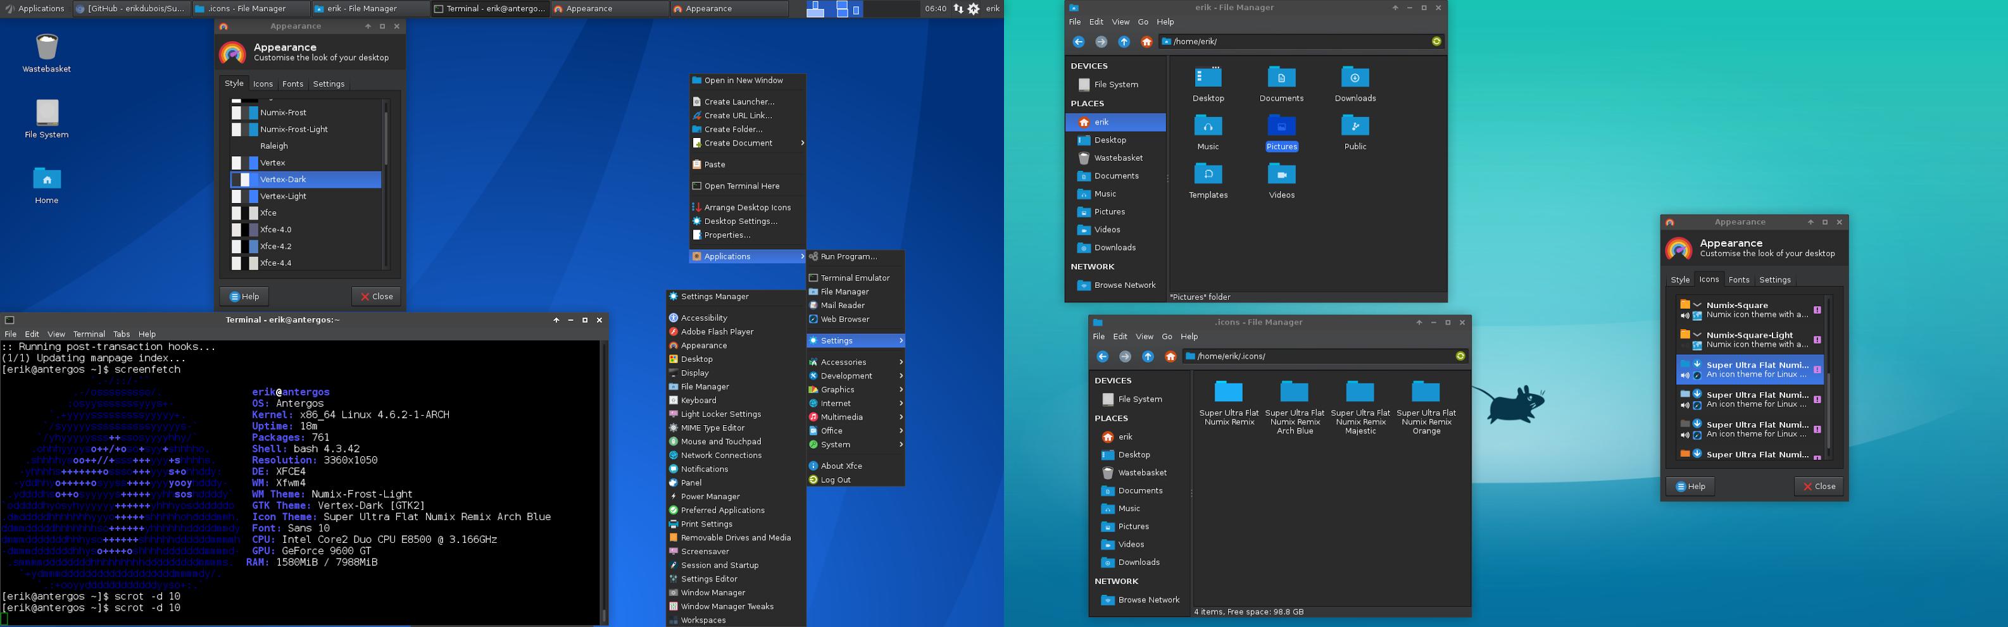This screenshot has height=627, width=2008.
Task: Expand the Graphics submenu
Action: [x=856, y=390]
